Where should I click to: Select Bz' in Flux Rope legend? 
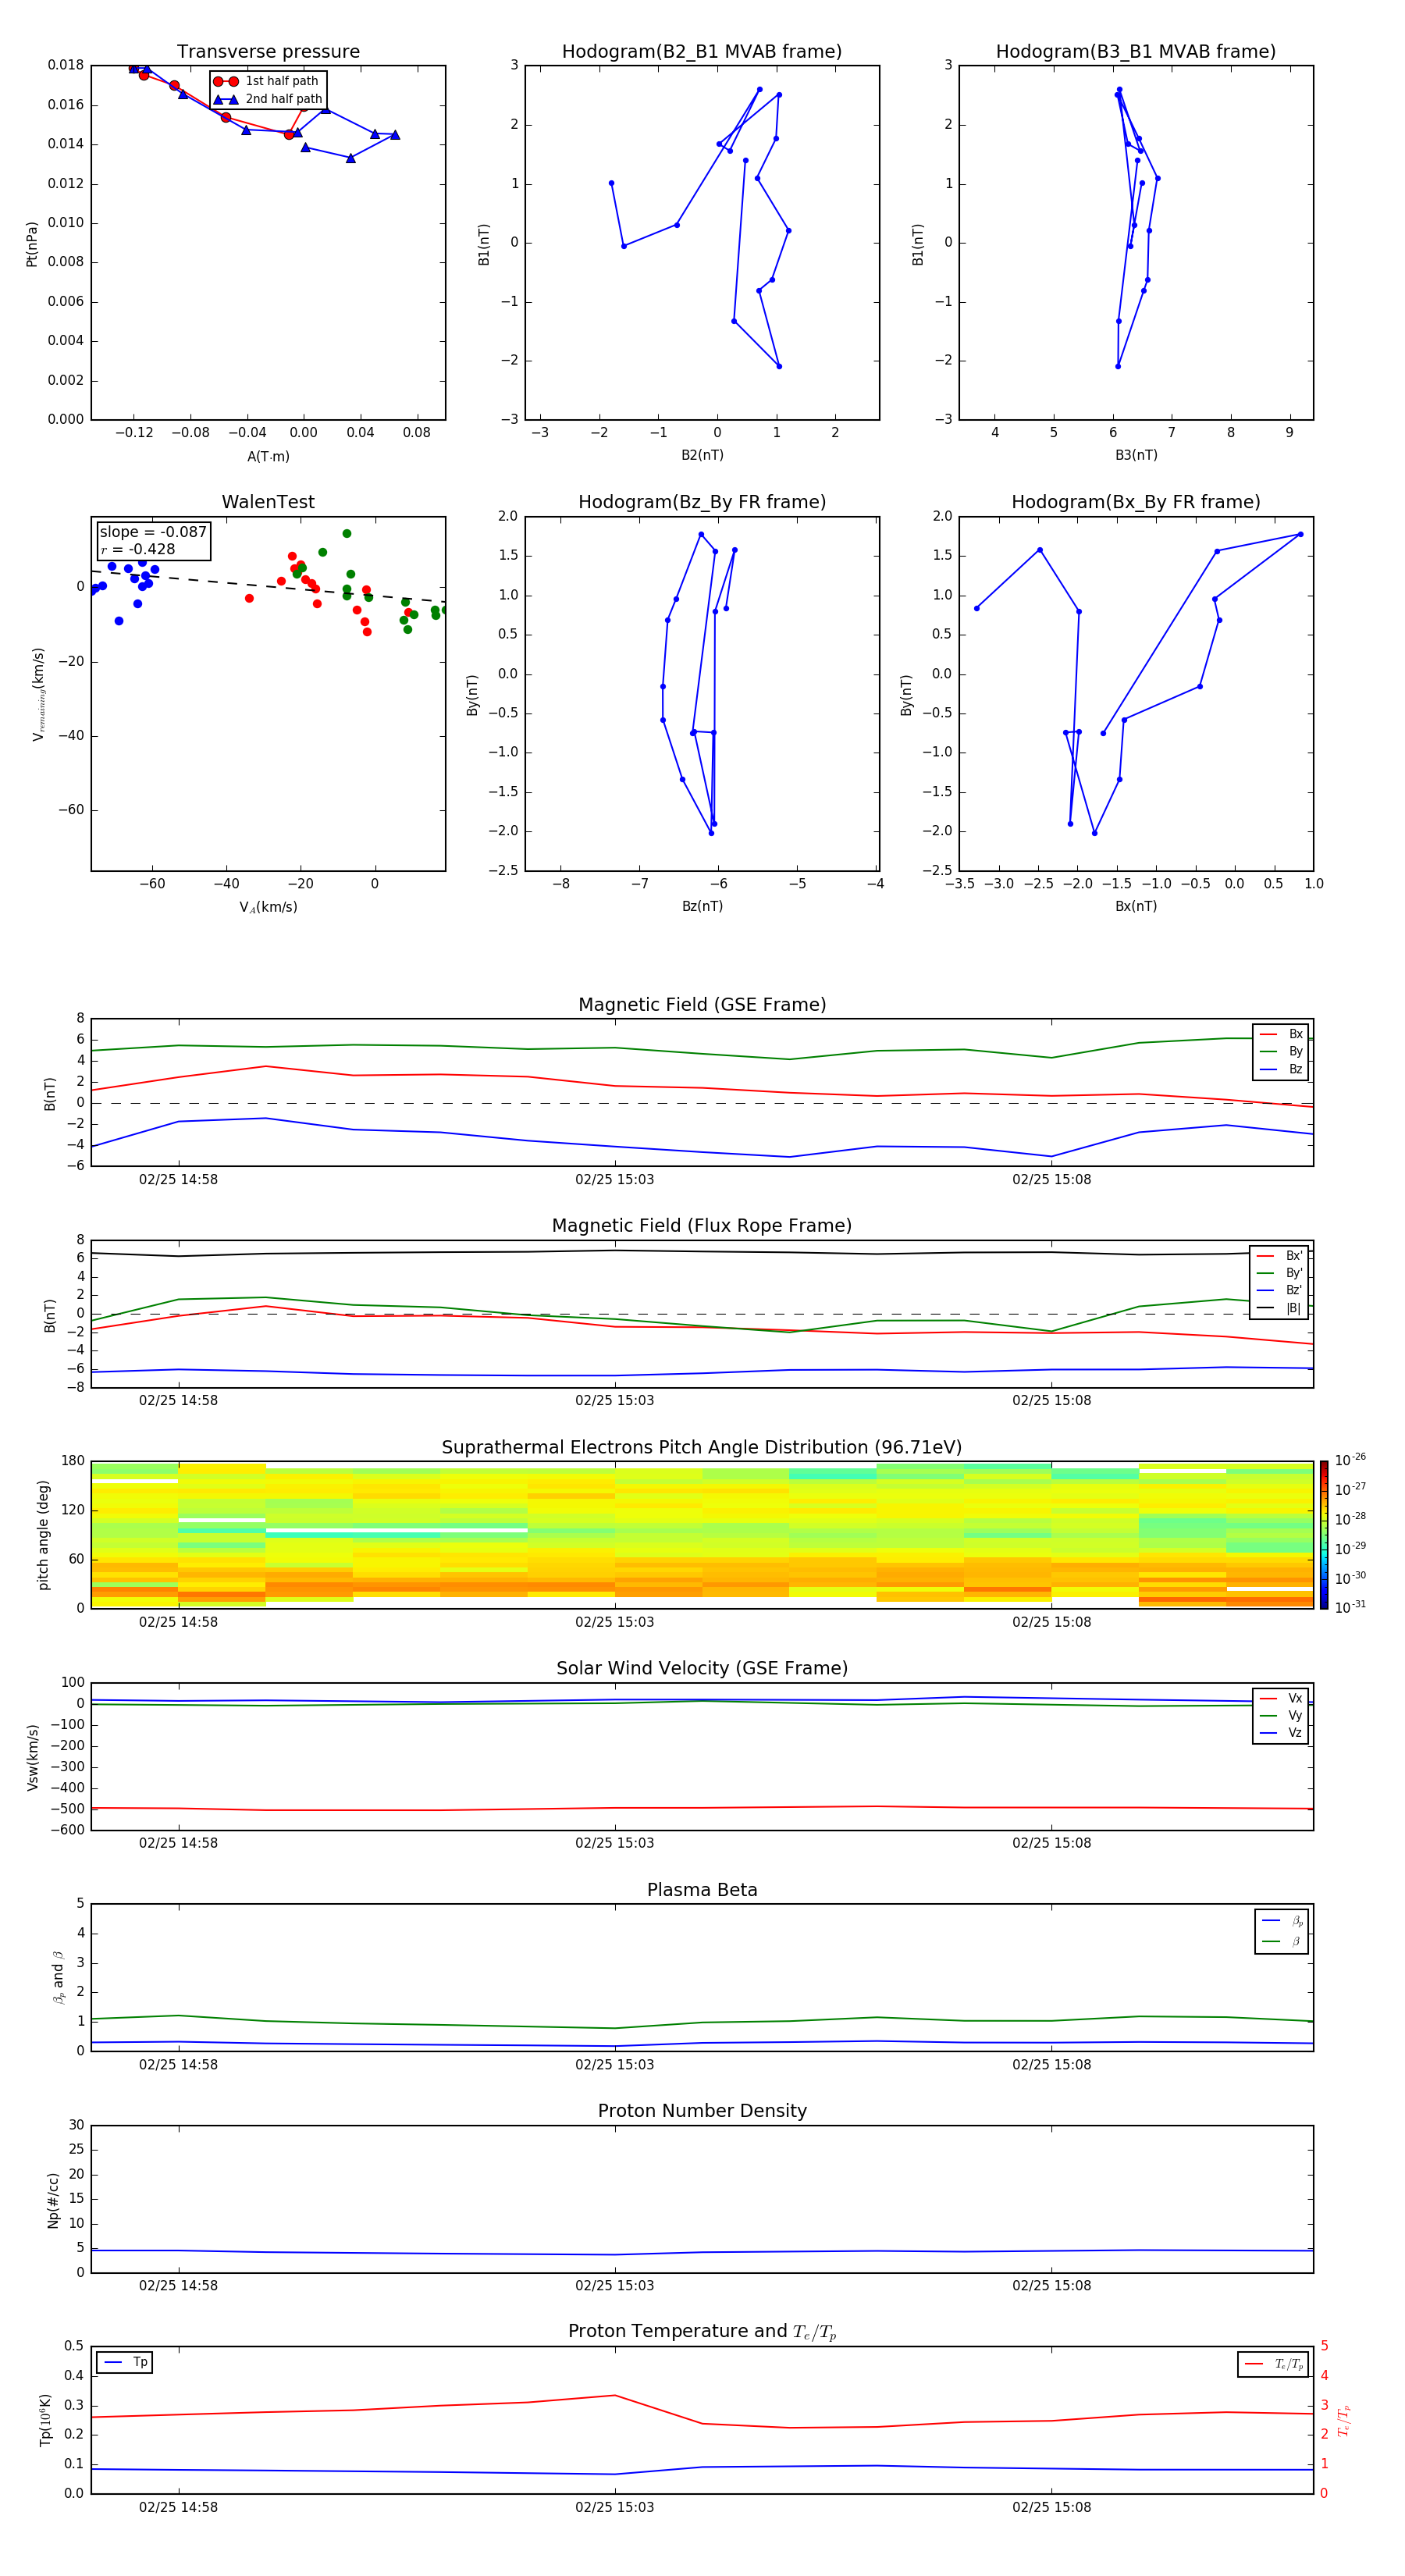[1280, 1291]
